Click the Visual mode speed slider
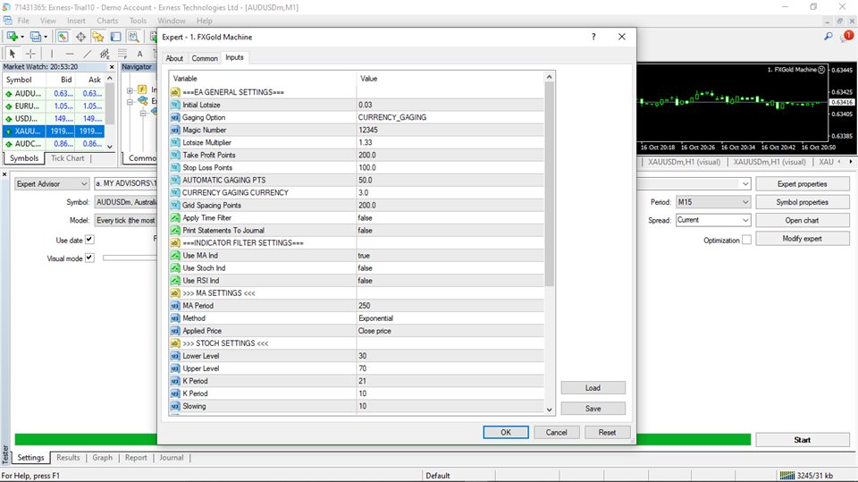The width and height of the screenshot is (858, 482). tap(130, 258)
